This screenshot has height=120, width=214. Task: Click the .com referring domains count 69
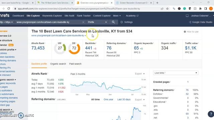[x=187, y=114]
